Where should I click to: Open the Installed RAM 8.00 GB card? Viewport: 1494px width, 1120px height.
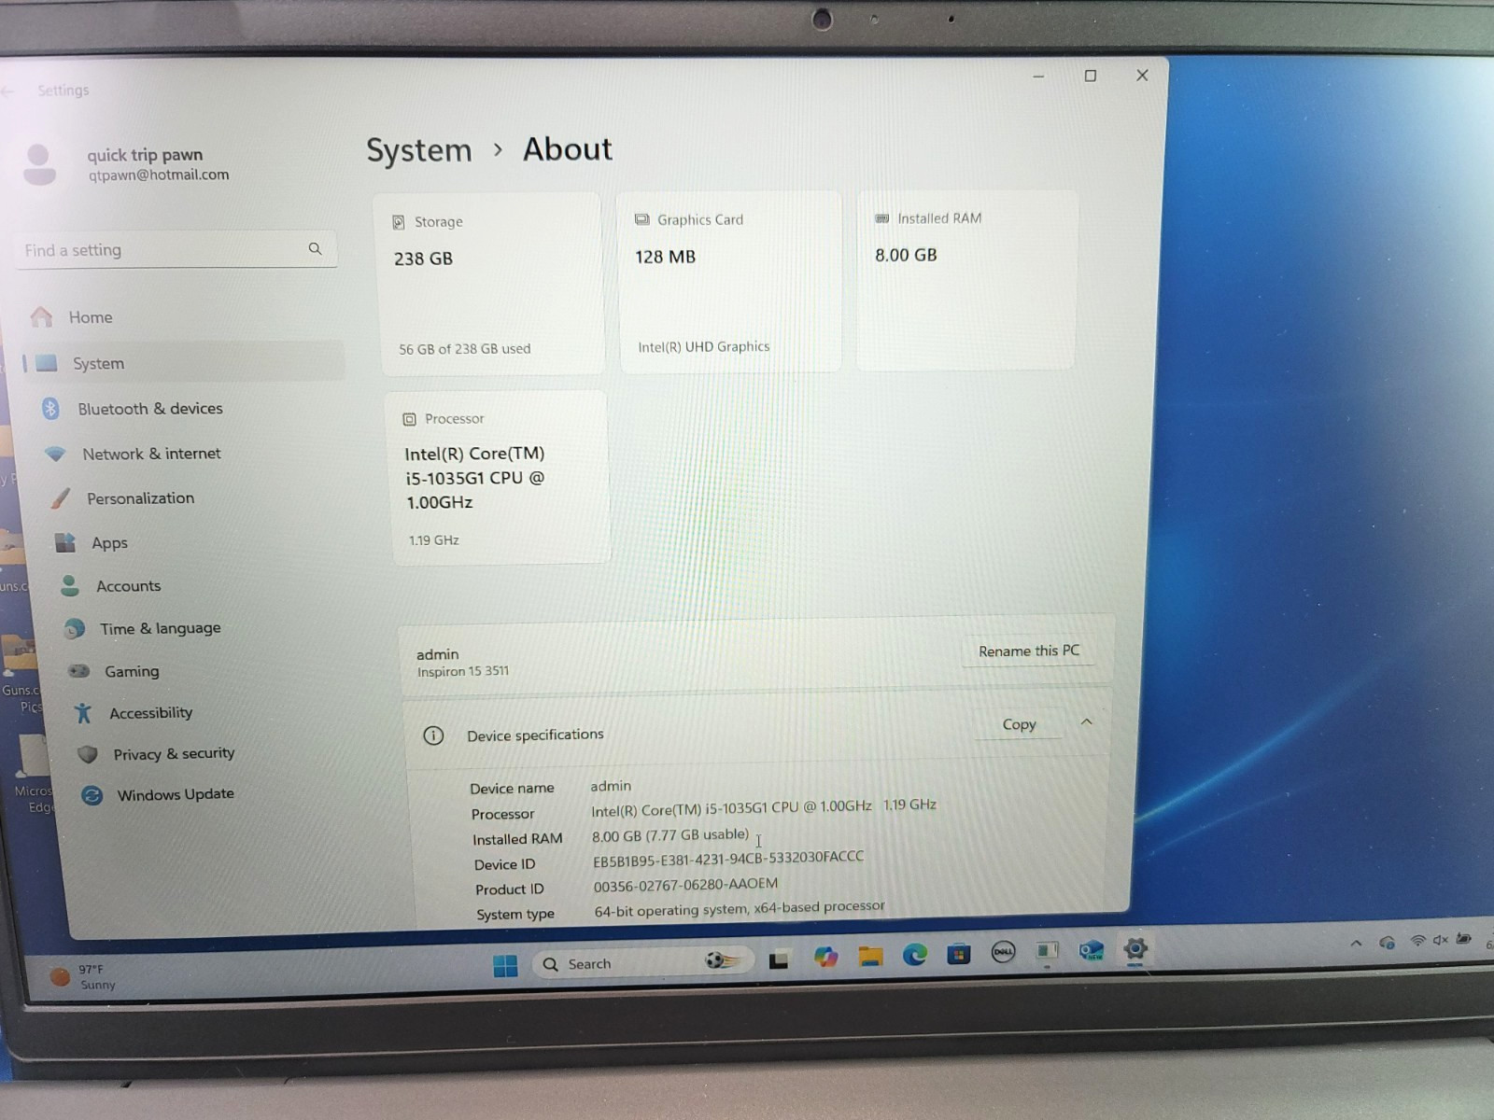(966, 280)
